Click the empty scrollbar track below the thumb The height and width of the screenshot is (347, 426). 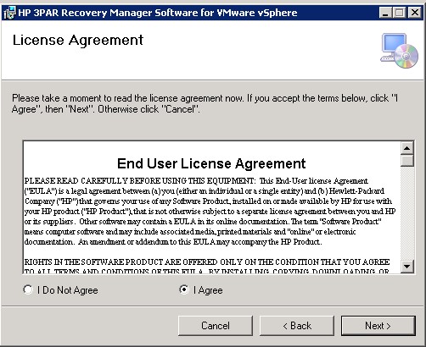coord(407,213)
